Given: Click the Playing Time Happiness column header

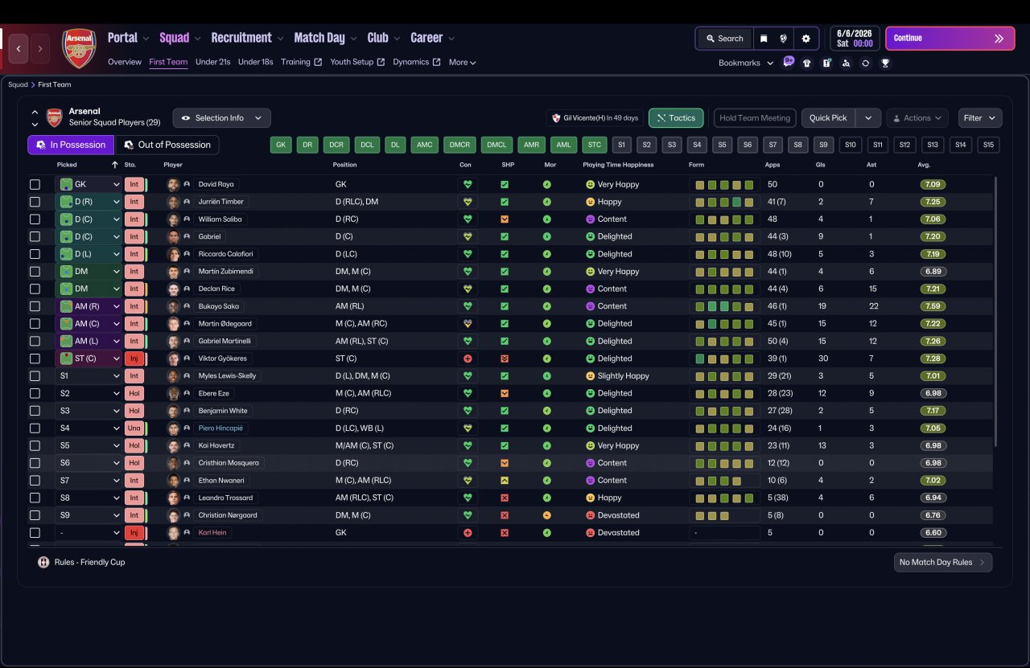Looking at the screenshot, I should (618, 165).
